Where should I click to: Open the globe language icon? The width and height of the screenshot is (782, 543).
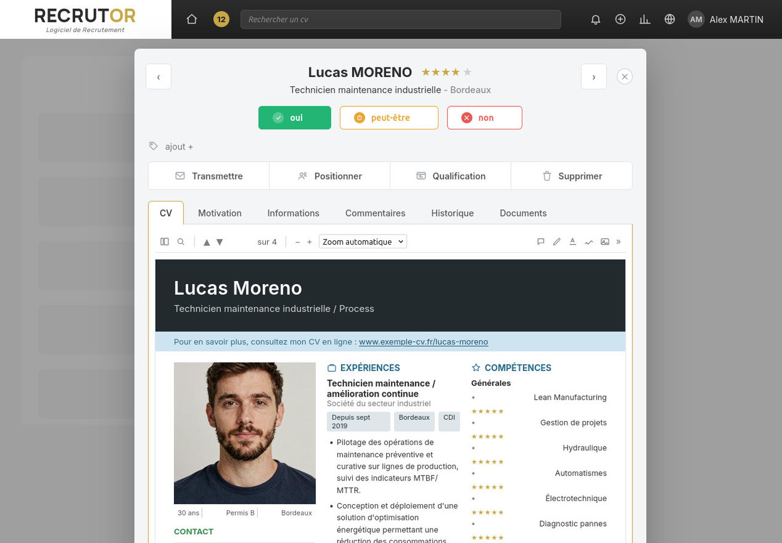click(x=669, y=19)
